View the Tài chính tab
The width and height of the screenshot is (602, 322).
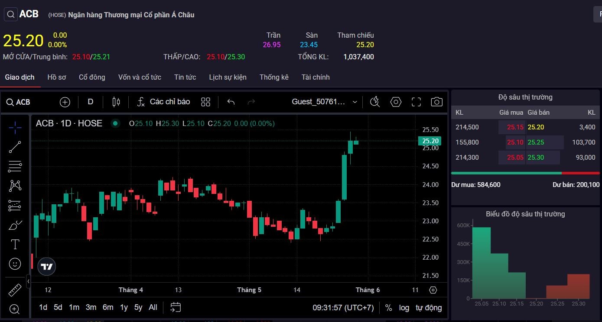pyautogui.click(x=316, y=77)
